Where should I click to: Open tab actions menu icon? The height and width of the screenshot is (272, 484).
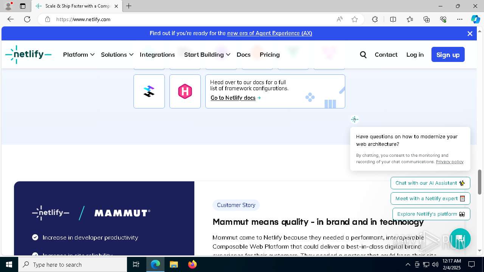(23, 6)
